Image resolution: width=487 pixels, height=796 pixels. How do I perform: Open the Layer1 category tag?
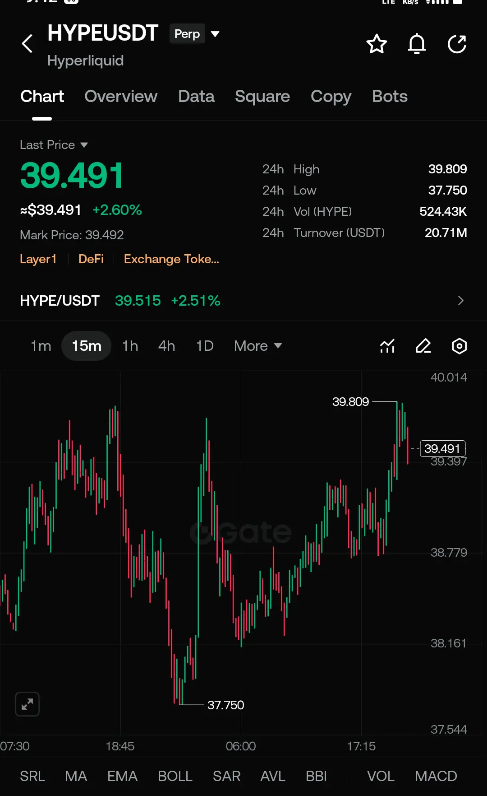tap(38, 259)
